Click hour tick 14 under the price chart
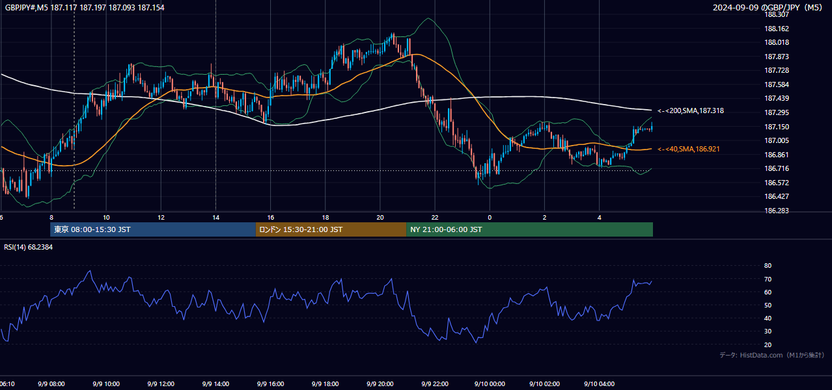Screen dimensions: 832x390 pyautogui.click(x=215, y=218)
